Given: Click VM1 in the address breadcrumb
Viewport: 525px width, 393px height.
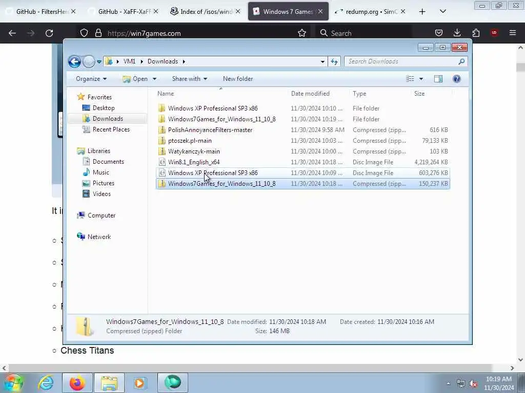Looking at the screenshot, I should (129, 61).
